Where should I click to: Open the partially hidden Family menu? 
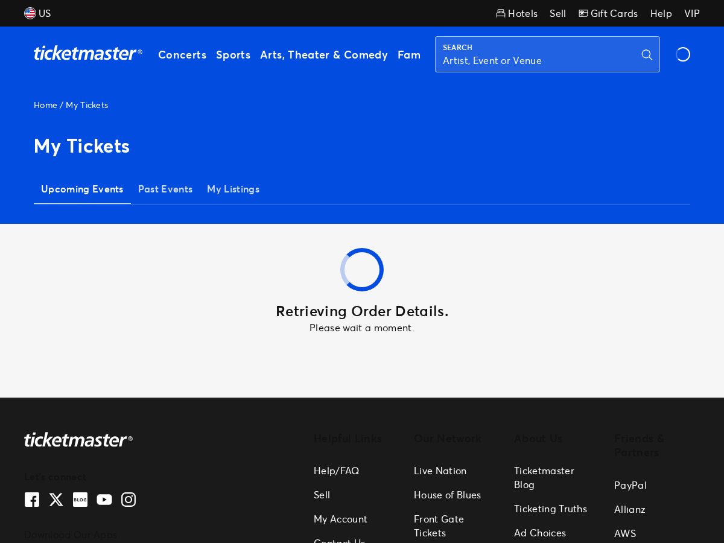pyautogui.click(x=409, y=55)
